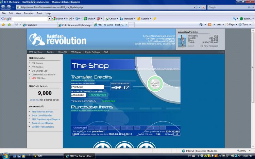Screen dimensions: 255x159
Task: Open the Help menu
Action: [x=48, y=13]
